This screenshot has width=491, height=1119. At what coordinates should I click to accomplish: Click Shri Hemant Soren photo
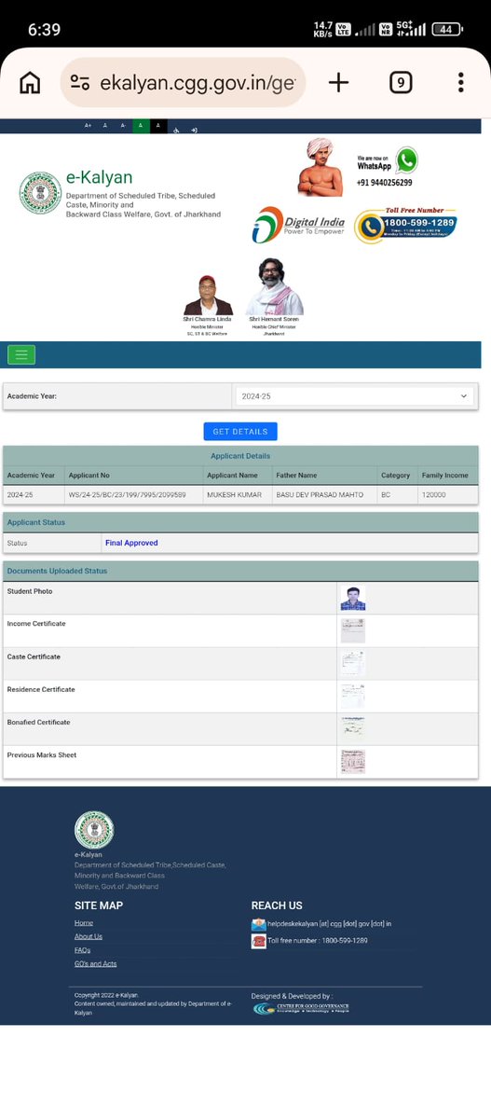(274, 286)
